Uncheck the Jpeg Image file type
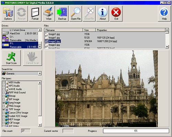Screen dimensions: 172x137 pos(4,103)
